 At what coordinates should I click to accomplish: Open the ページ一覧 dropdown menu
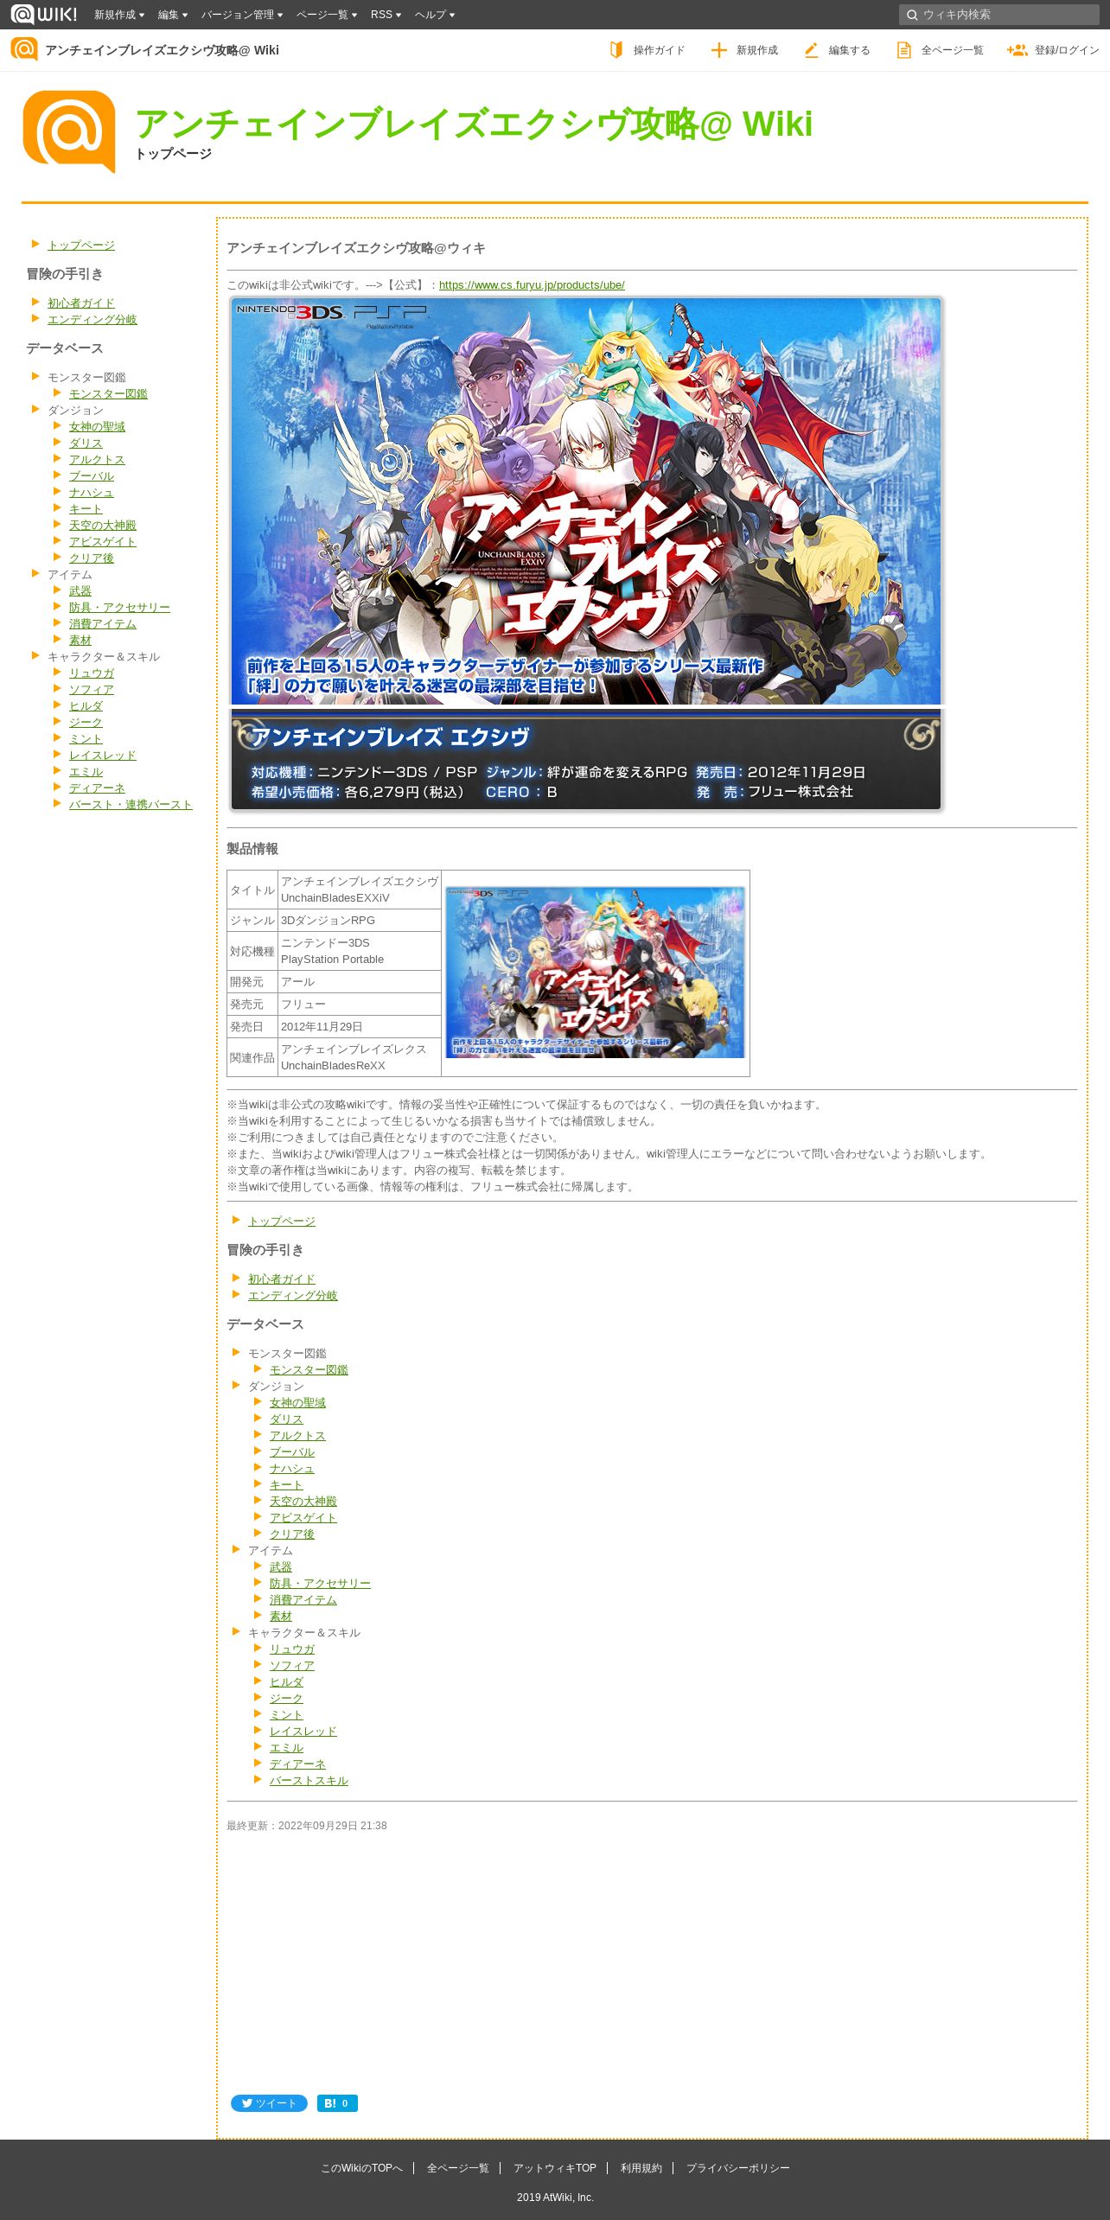point(327,15)
